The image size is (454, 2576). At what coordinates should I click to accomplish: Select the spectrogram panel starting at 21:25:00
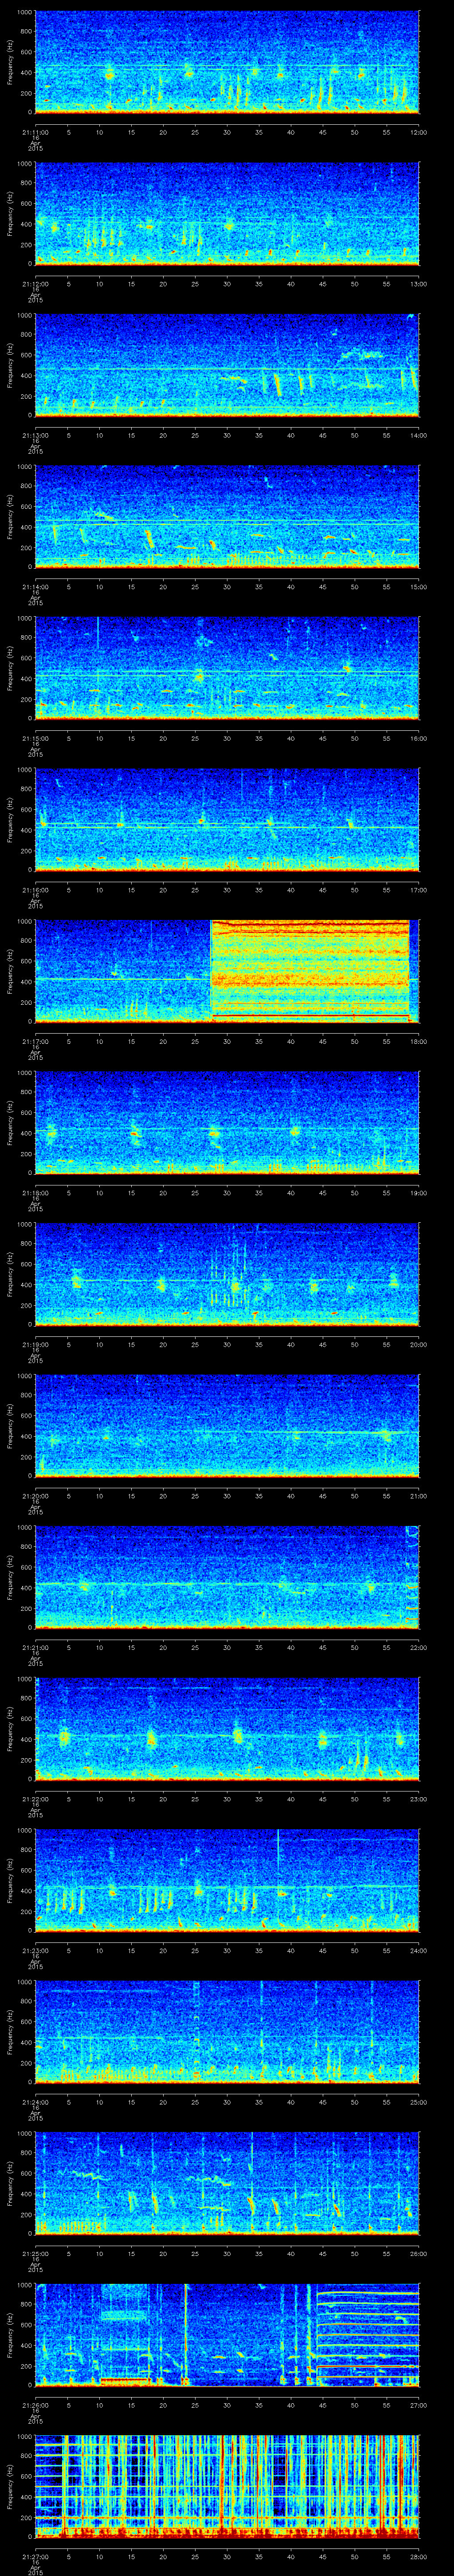pyautogui.click(x=227, y=2183)
